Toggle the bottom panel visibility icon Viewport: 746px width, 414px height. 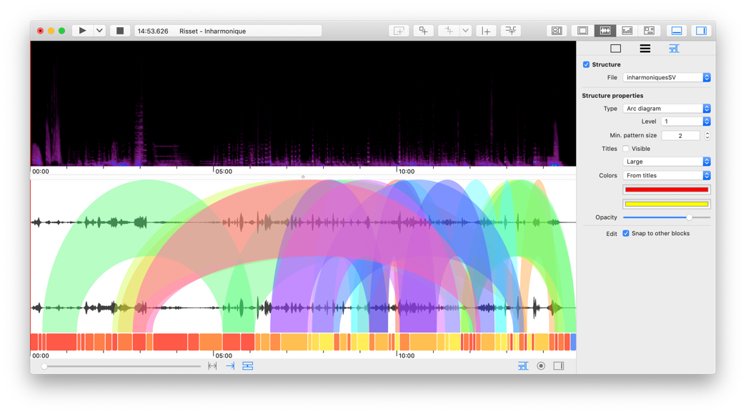[x=677, y=31]
